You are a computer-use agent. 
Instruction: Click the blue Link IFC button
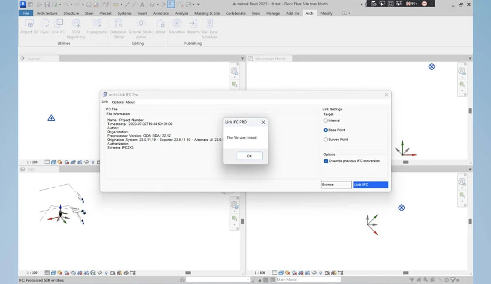coord(371,184)
